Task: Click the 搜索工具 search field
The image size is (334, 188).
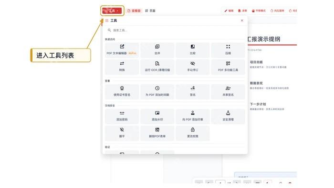Action: click(175, 30)
